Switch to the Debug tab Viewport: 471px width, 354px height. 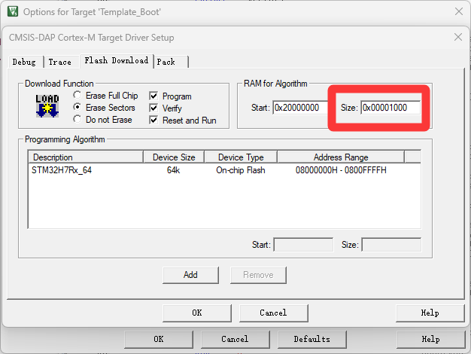tap(24, 62)
